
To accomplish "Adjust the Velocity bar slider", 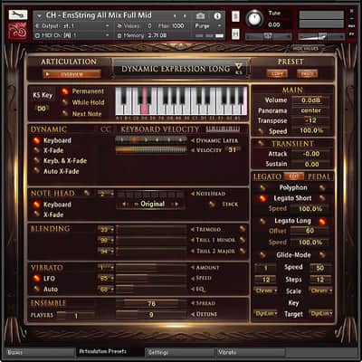I will click(x=151, y=150).
